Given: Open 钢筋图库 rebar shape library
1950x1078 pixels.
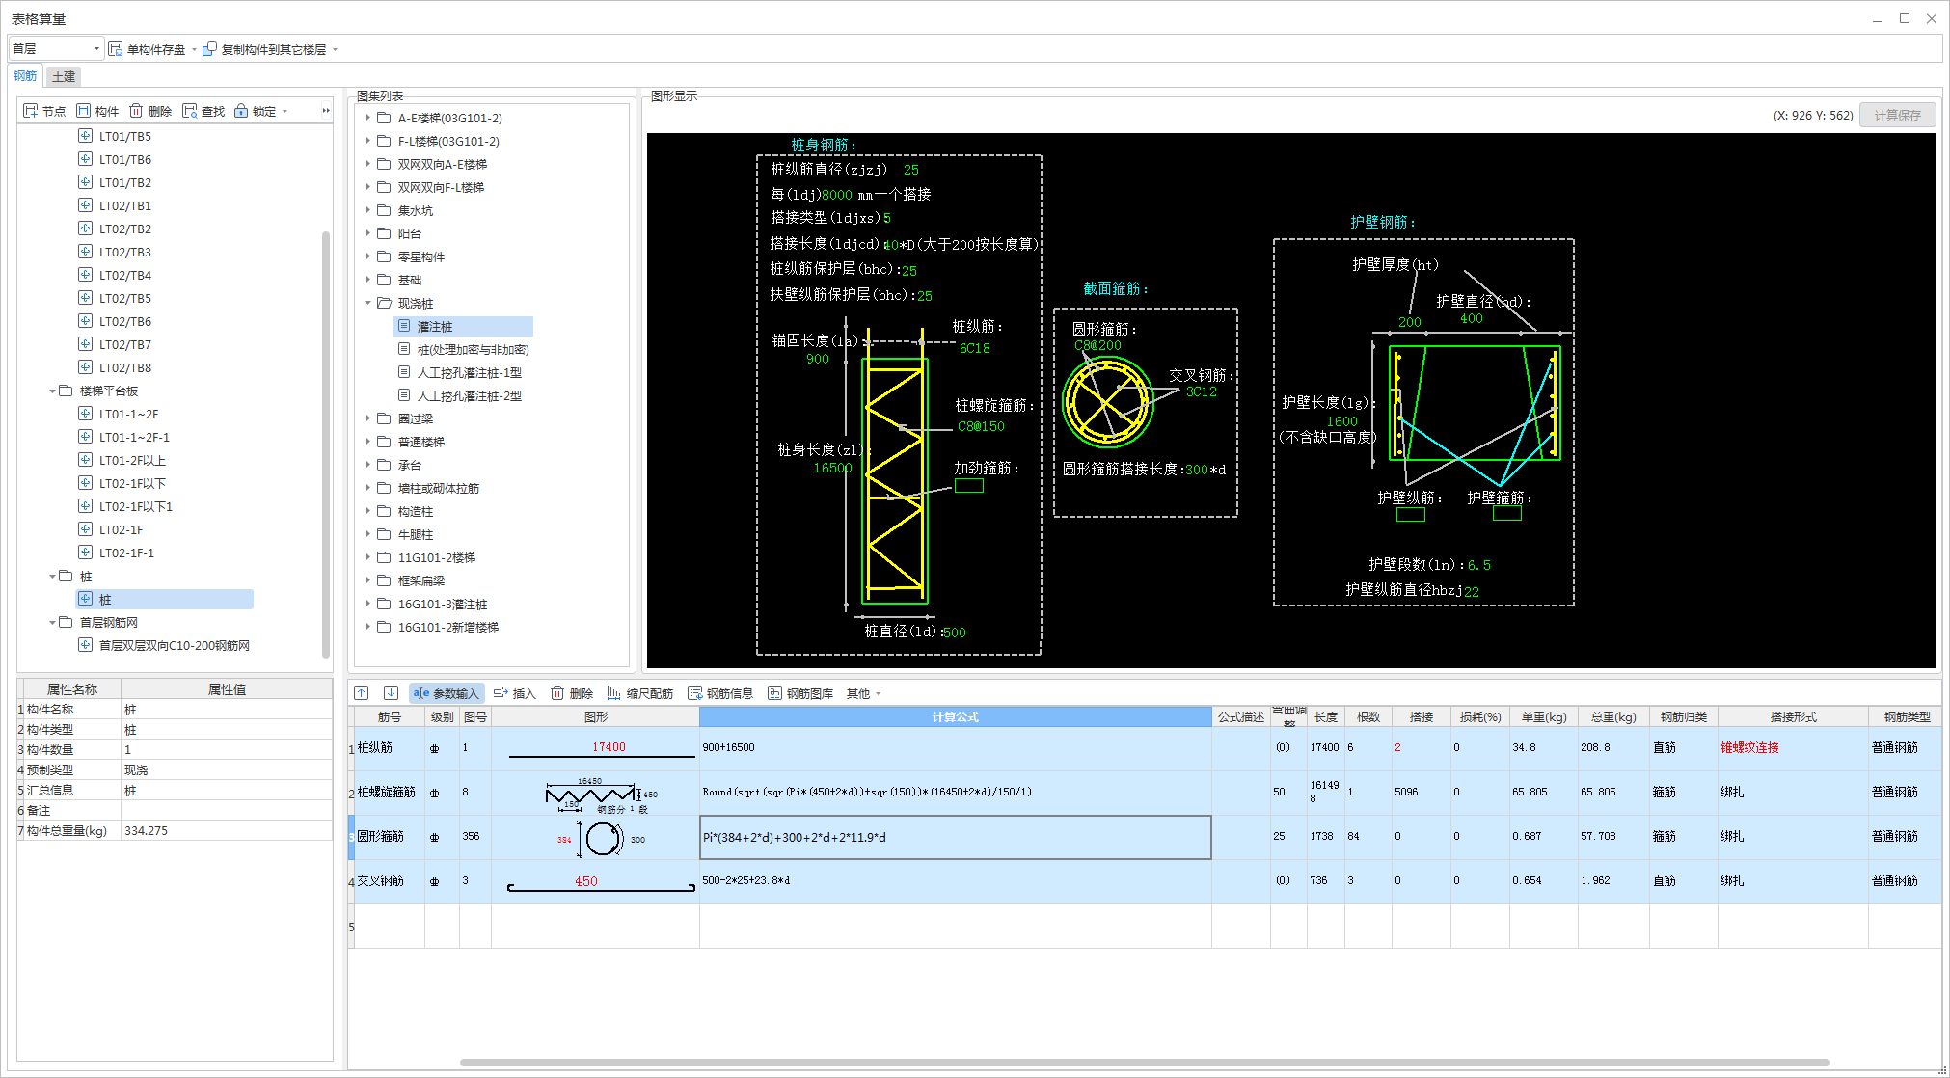Looking at the screenshot, I should (x=800, y=693).
